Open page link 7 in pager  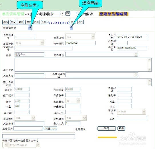coord(65,23)
